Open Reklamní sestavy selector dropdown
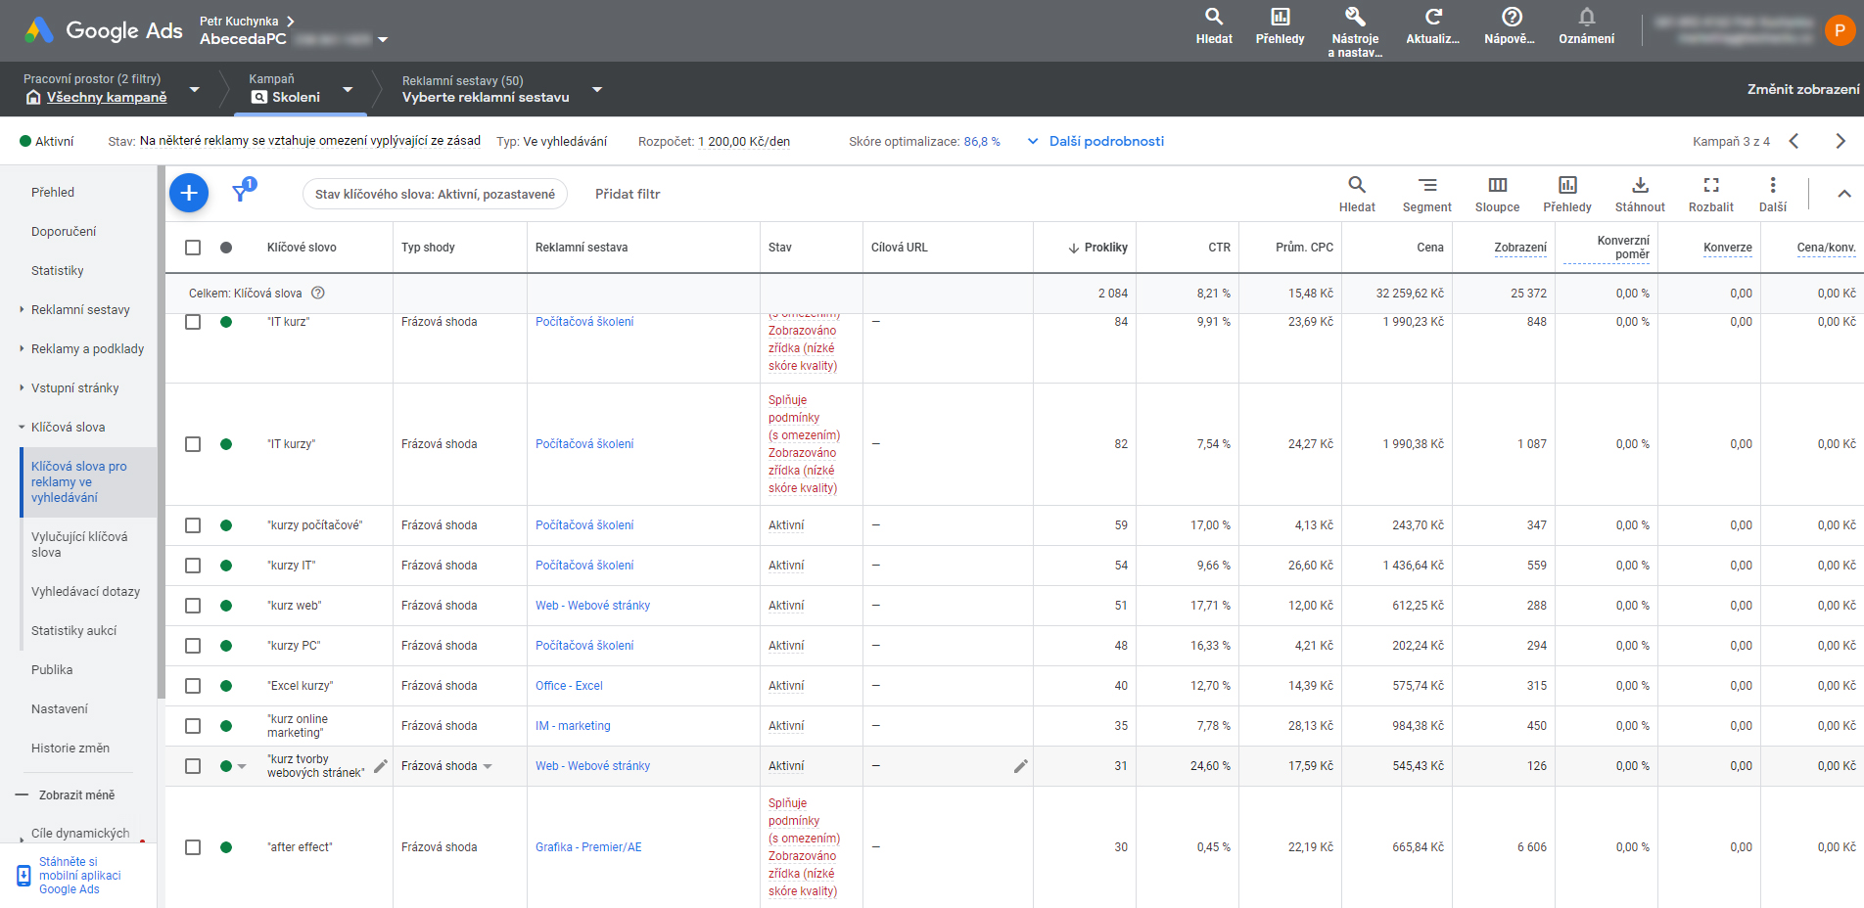The height and width of the screenshot is (908, 1864). pos(597,89)
